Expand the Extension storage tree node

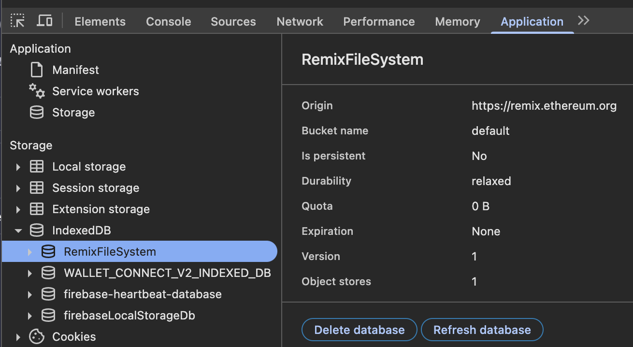tap(18, 209)
